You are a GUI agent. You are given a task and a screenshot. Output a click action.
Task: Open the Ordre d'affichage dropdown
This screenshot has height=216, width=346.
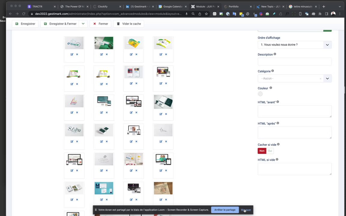(295, 45)
